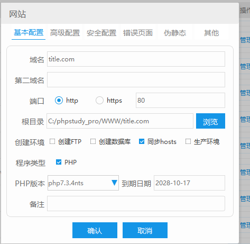
Task: Click the 浏览 browse button
Action: point(210,121)
